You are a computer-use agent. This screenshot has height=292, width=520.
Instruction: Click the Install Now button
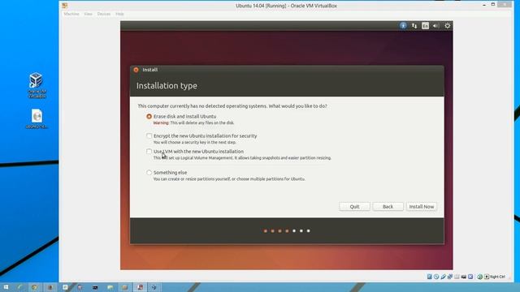click(x=422, y=207)
